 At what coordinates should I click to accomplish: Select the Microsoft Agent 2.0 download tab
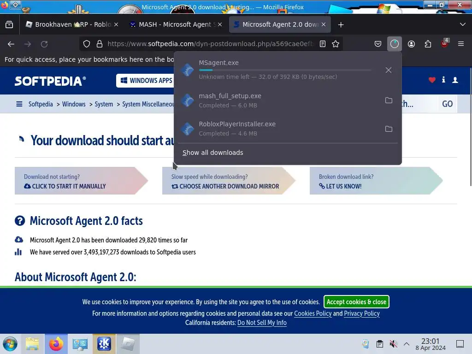280,25
